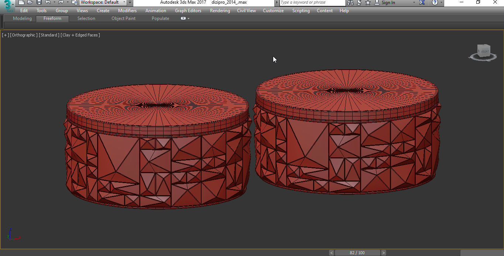Open the Tools menu

click(41, 11)
